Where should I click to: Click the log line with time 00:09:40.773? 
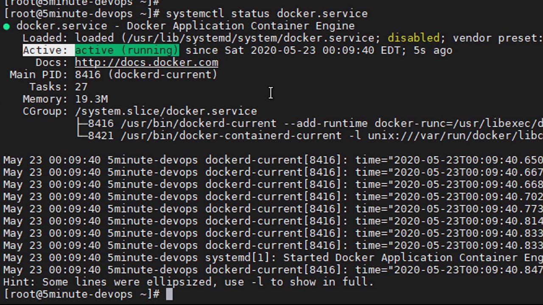273,209
